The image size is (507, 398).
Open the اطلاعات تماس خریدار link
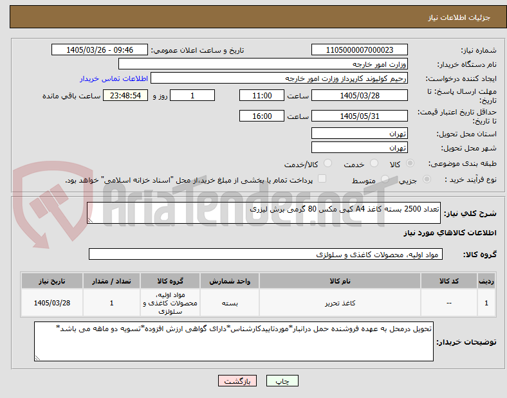pos(114,79)
